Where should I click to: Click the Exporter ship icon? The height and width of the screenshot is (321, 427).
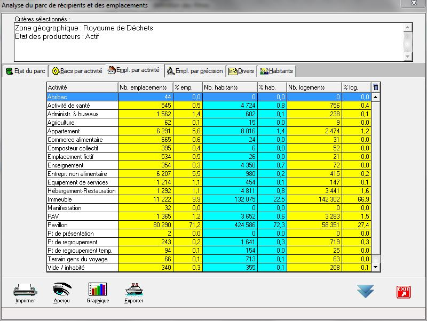(x=134, y=290)
